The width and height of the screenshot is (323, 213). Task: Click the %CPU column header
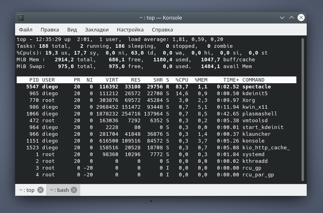click(182, 80)
